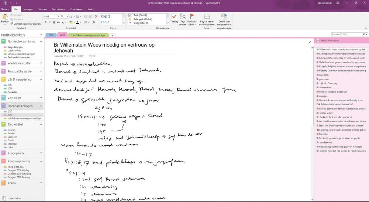Switch to the Beeld ribbon tab
This screenshot has height=202, width=369.
91,9
